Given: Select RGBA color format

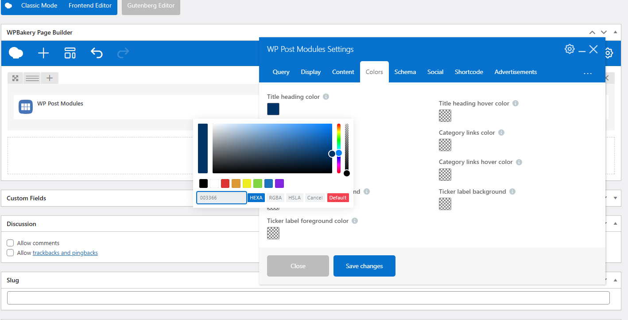Looking at the screenshot, I should (275, 198).
